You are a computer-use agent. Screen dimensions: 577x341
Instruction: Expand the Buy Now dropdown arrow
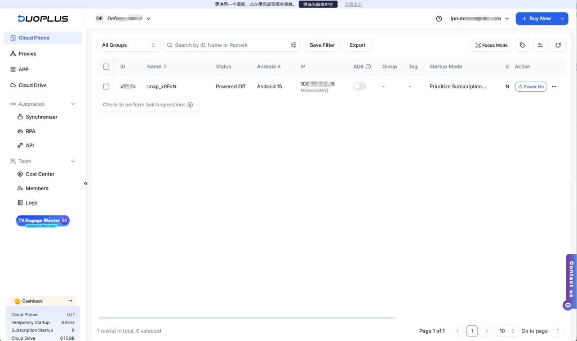click(563, 19)
